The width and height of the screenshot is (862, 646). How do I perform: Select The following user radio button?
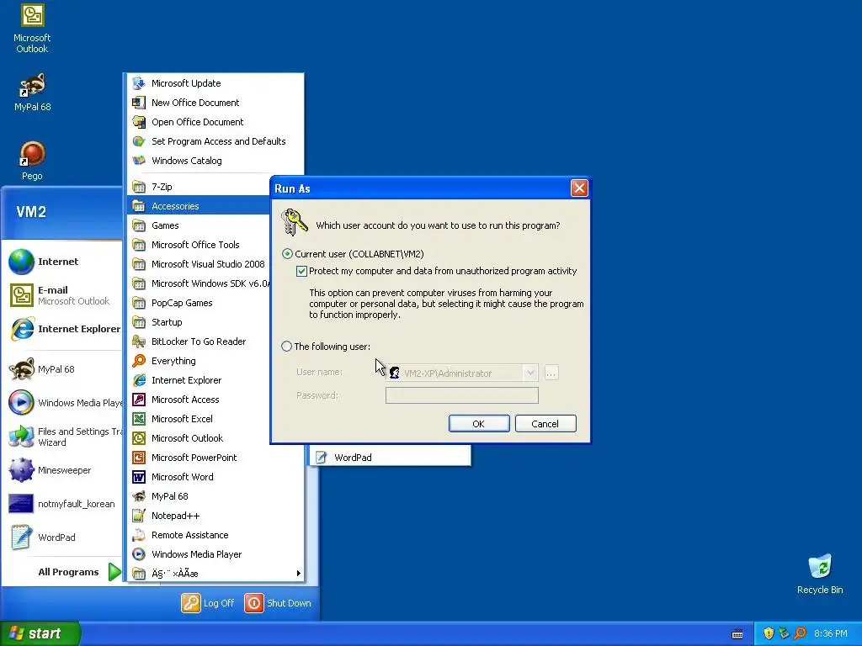tap(286, 346)
